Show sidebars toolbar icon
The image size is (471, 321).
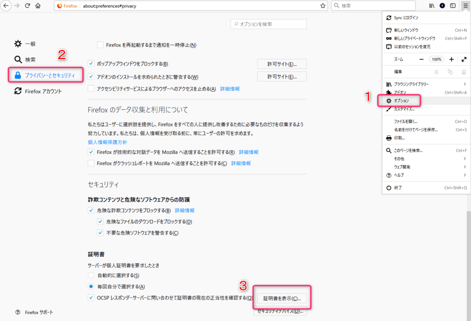453,6
